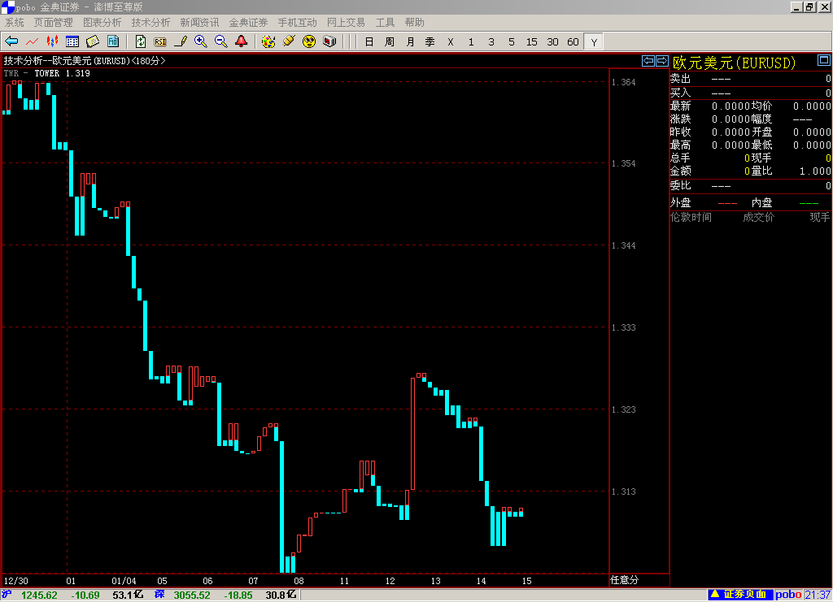Viewport: 833px width, 602px height.
Task: Maximize the EURUSD quote panel
Action: tap(823, 60)
